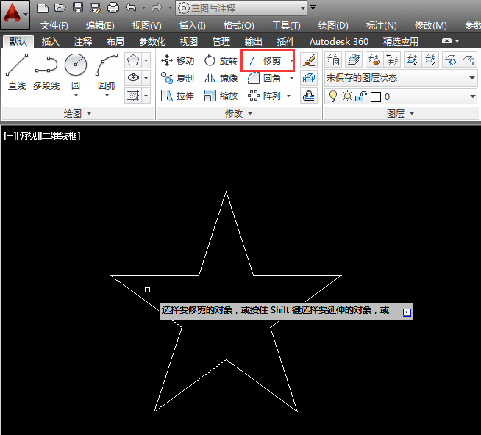The image size is (481, 435).
Task: Click the 缩放 scale tool
Action: pyautogui.click(x=221, y=96)
